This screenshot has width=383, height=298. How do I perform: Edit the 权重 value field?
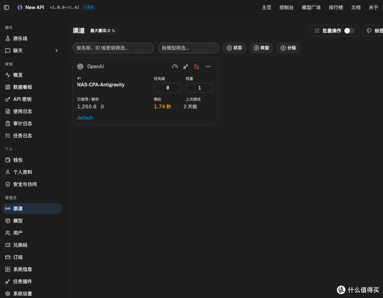point(200,88)
